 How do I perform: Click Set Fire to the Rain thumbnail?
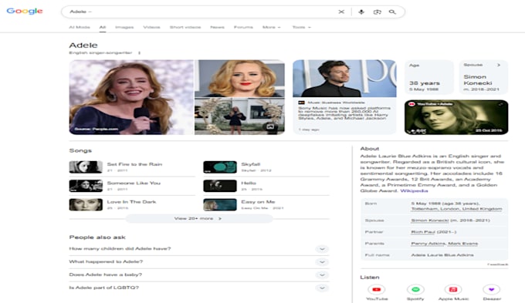[x=86, y=167]
